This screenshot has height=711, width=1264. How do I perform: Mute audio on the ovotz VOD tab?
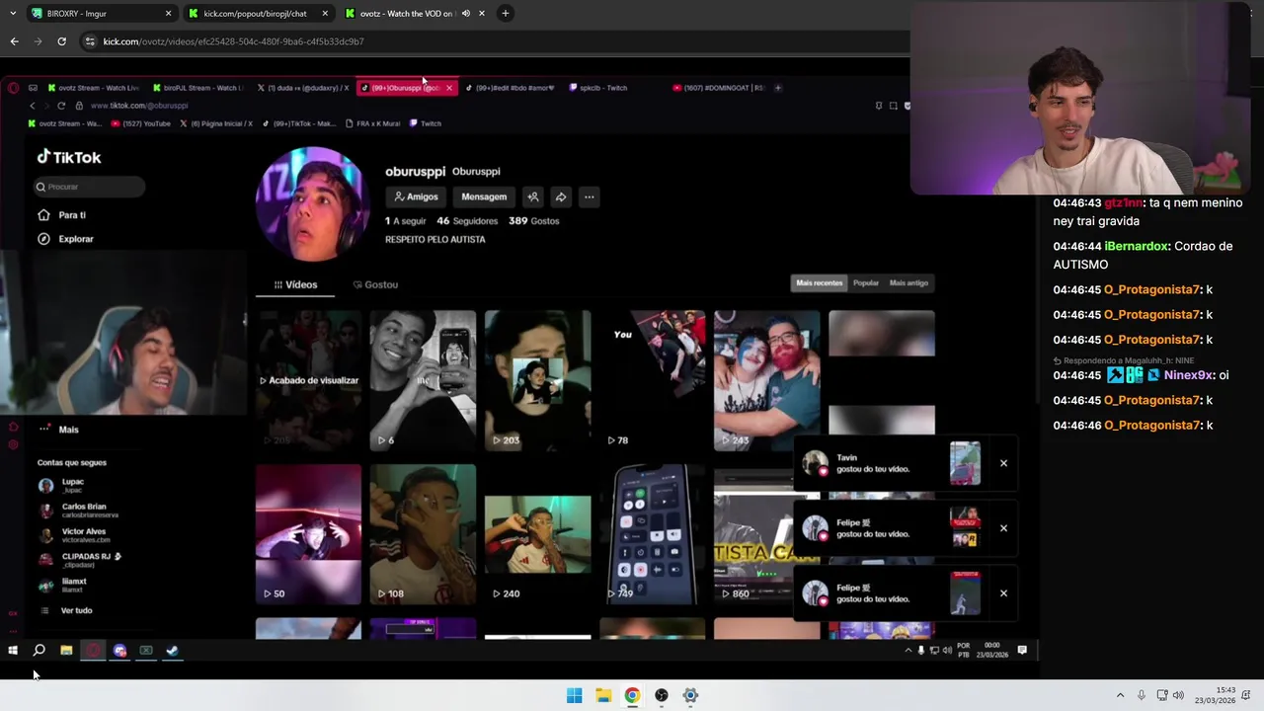(466, 14)
